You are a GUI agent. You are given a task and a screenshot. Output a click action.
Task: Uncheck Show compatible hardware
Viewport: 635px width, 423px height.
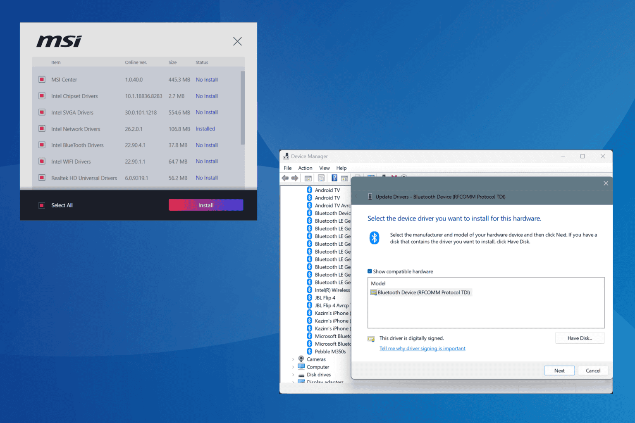370,271
